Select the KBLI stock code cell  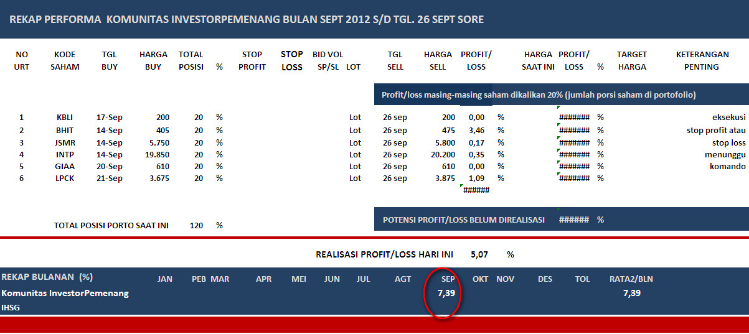(x=65, y=117)
